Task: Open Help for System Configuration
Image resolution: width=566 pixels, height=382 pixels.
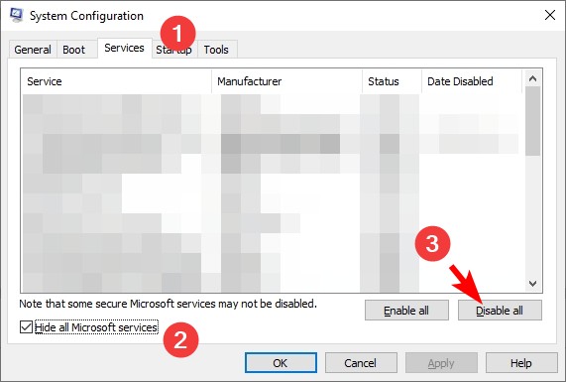Action: (520, 363)
